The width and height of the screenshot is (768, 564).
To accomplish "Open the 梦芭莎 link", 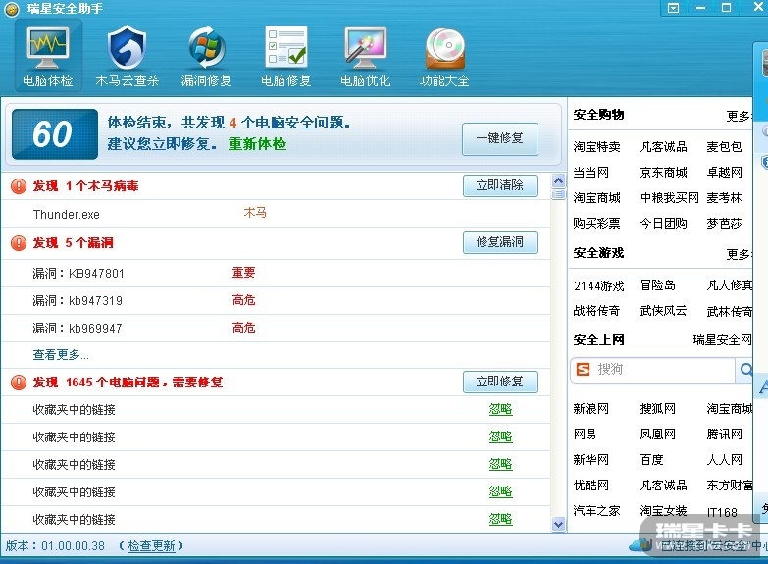I will (x=724, y=224).
